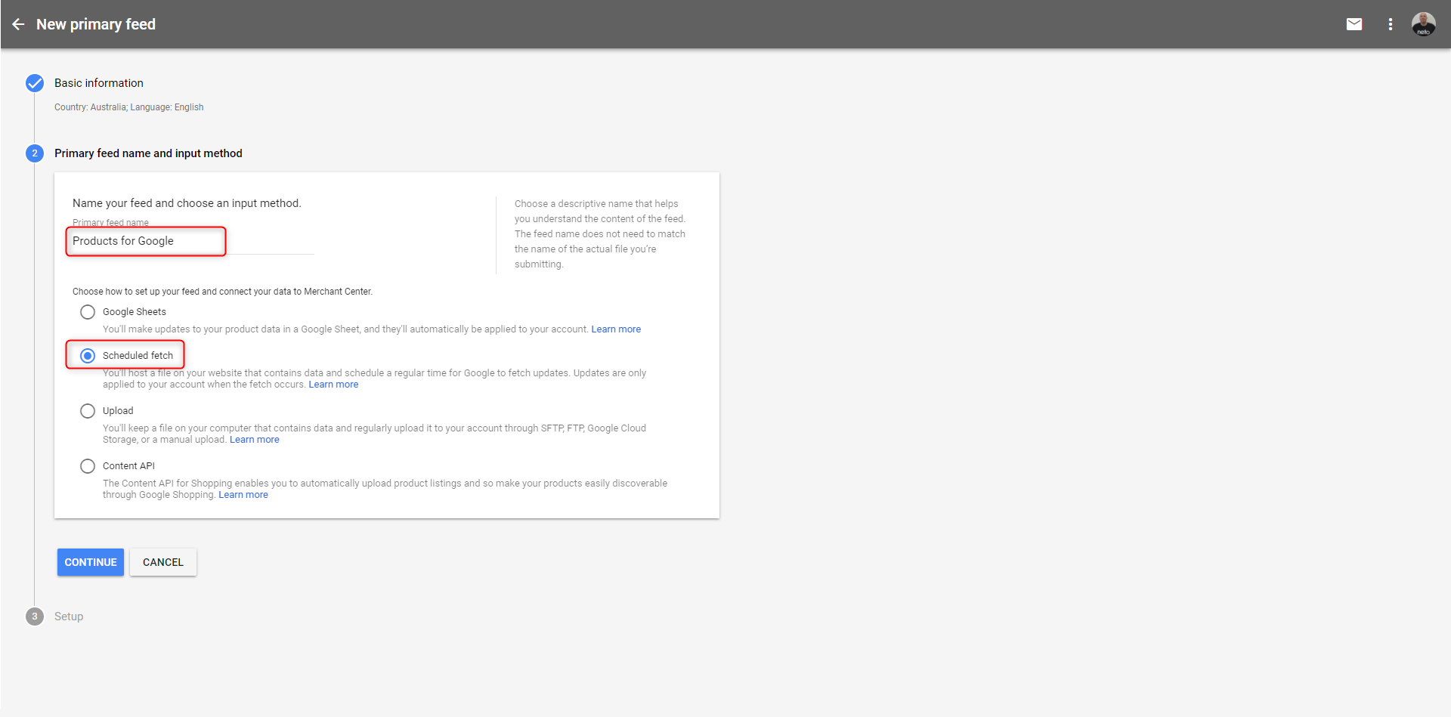
Task: Click the 'Upload' option label
Action: click(x=118, y=411)
